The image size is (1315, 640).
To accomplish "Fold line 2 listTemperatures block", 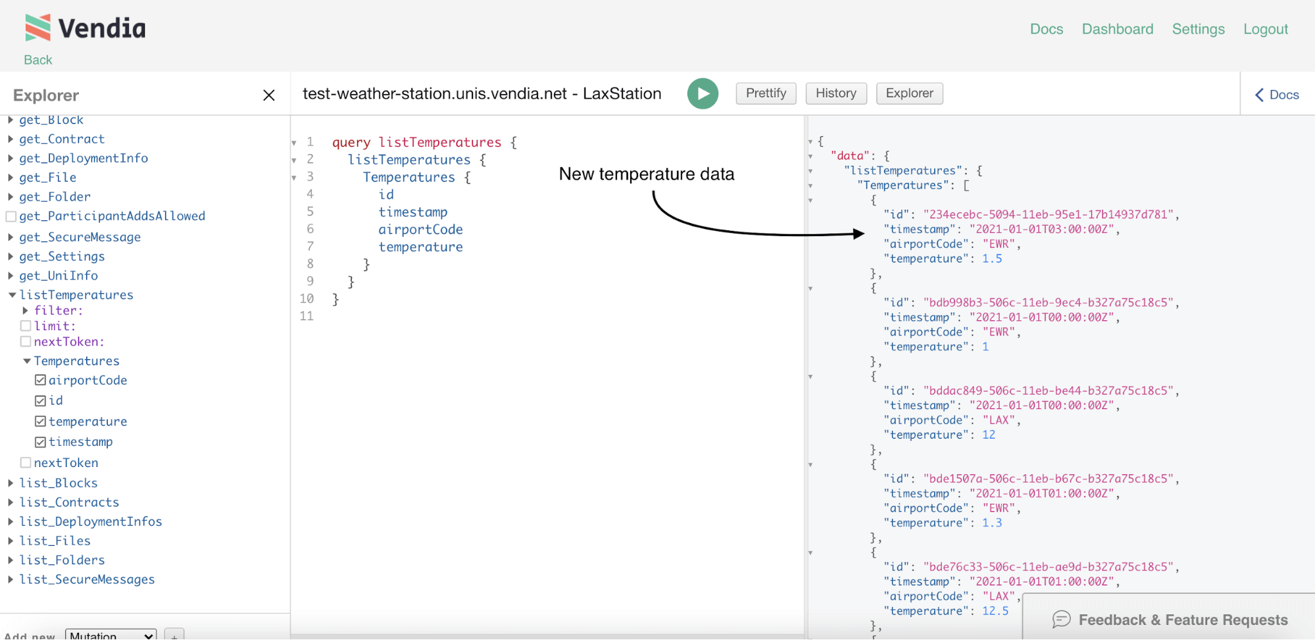I will (x=294, y=160).
